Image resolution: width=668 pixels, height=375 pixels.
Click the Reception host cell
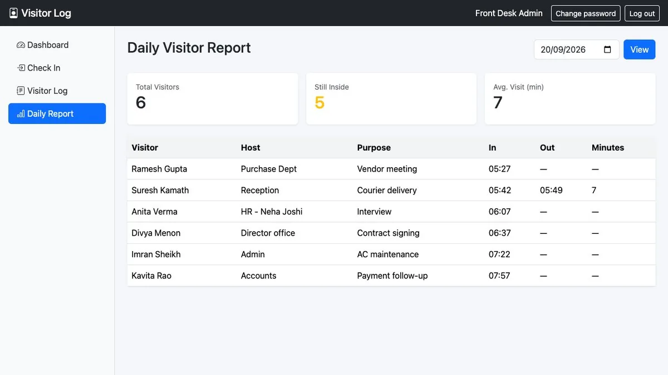coord(260,190)
